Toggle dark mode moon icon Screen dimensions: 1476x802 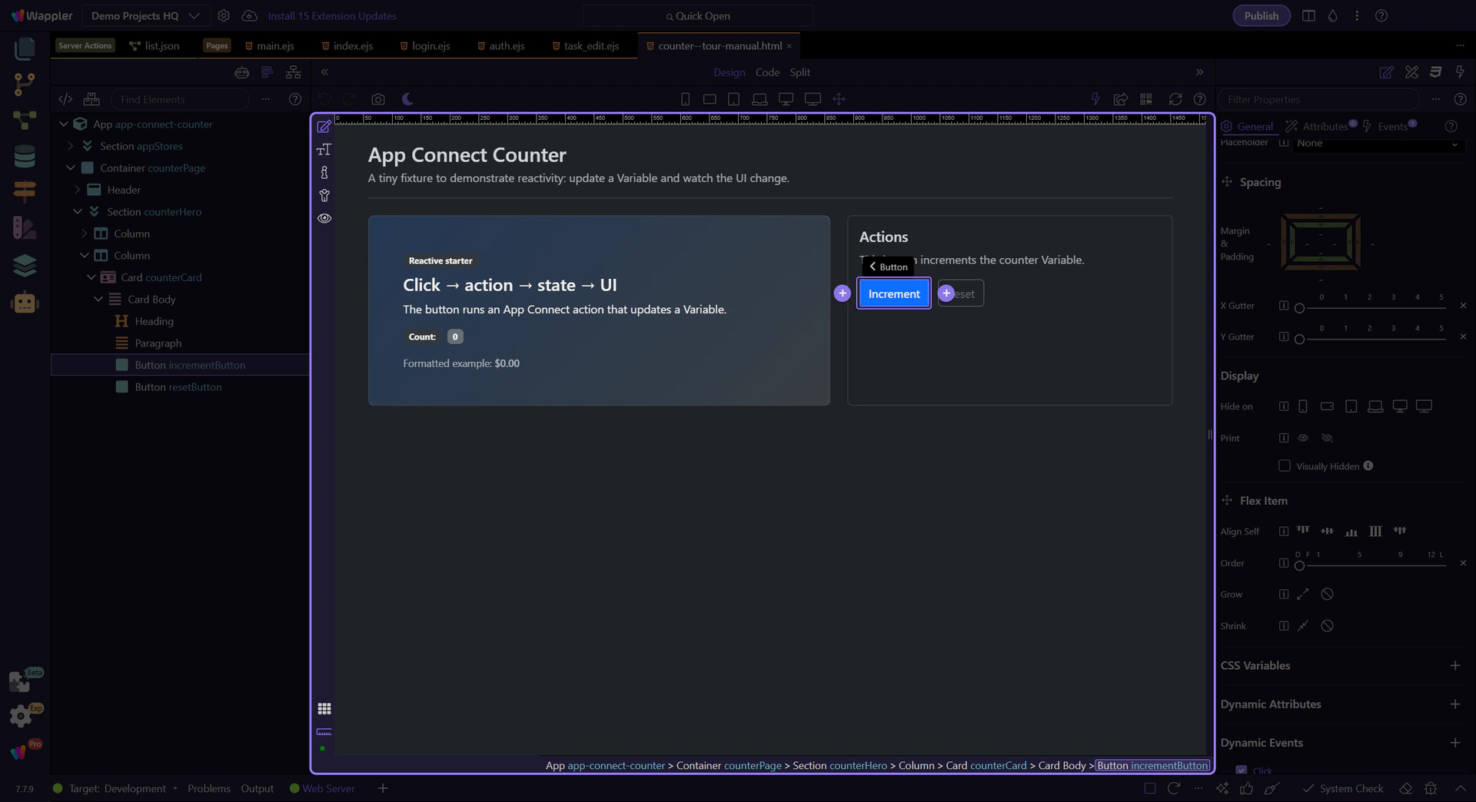click(x=407, y=99)
